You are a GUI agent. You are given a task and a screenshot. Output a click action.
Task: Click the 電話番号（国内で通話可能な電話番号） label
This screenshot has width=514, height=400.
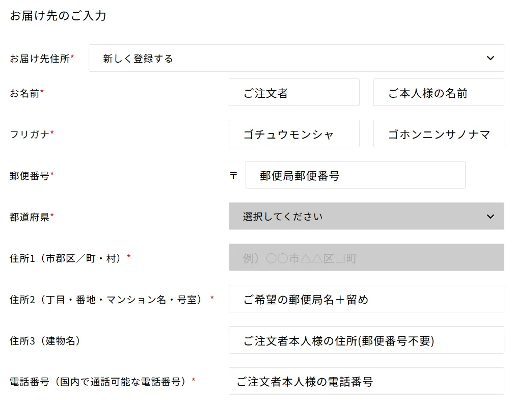tap(100, 381)
